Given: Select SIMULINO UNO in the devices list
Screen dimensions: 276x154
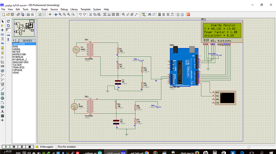Looking at the screenshot, I should tap(21, 62).
